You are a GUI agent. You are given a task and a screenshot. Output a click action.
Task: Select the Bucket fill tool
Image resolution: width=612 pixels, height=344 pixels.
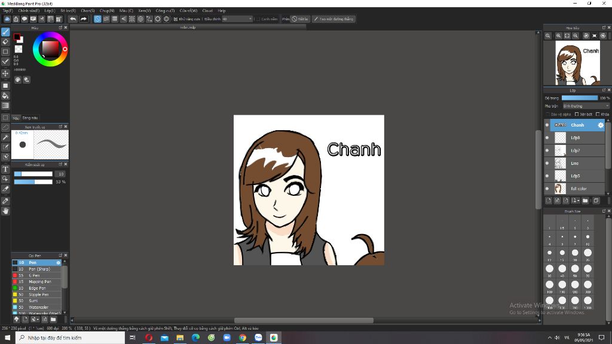(5, 96)
